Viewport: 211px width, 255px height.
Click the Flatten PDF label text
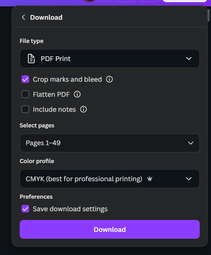coord(51,94)
